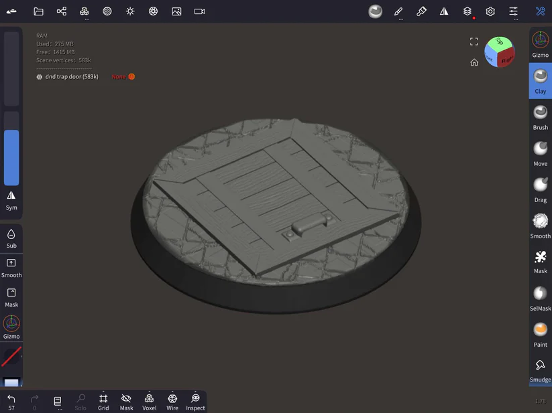
Task: Open the Files folder menu
Action: click(x=38, y=11)
